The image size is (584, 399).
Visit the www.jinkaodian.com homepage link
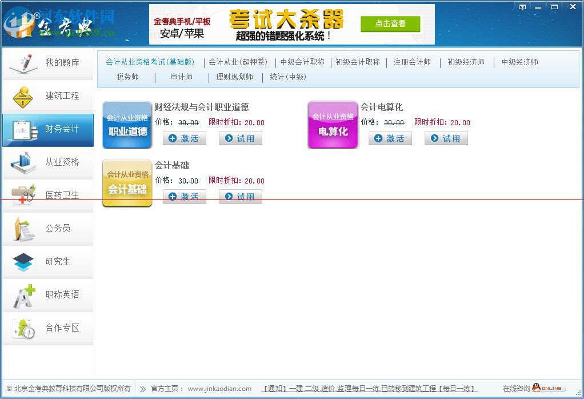[220, 388]
